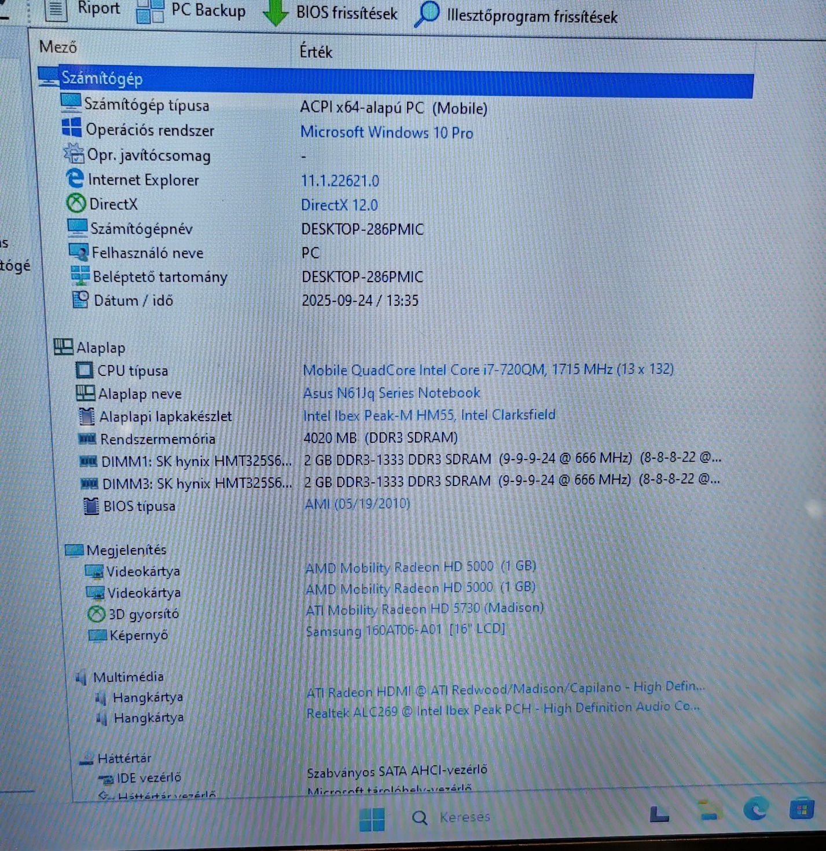
Task: Click the DirectX Xbox-style icon
Action: click(76, 203)
